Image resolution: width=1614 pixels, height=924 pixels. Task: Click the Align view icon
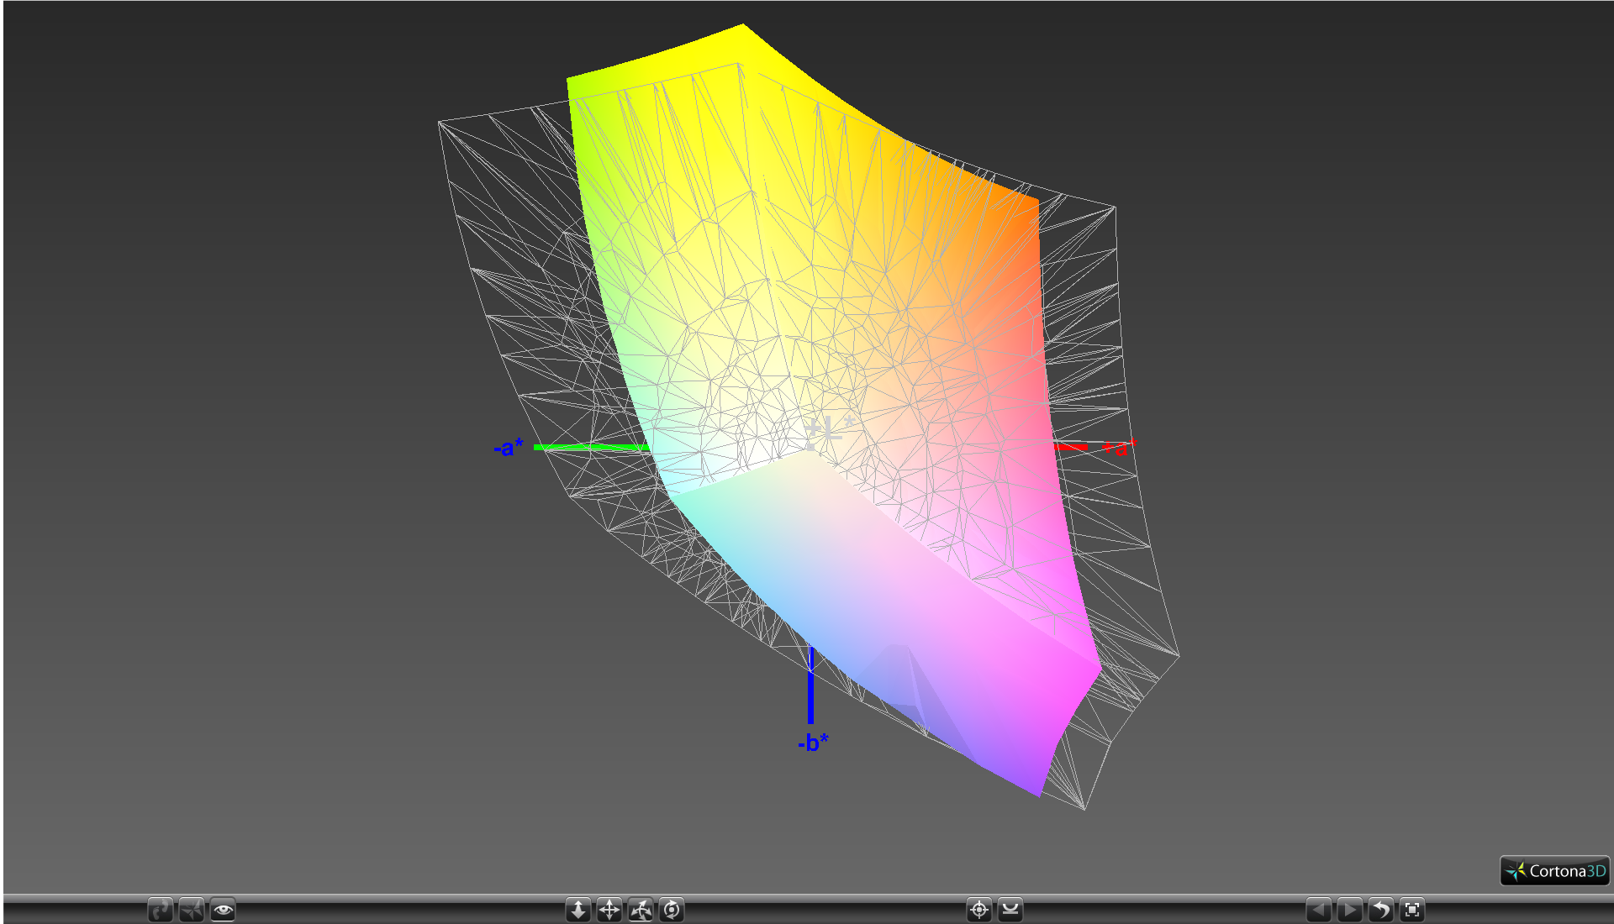[x=1010, y=910]
